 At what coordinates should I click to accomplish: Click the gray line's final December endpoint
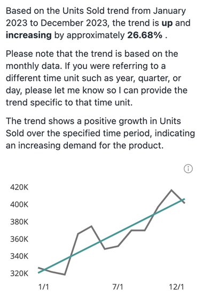(x=185, y=203)
